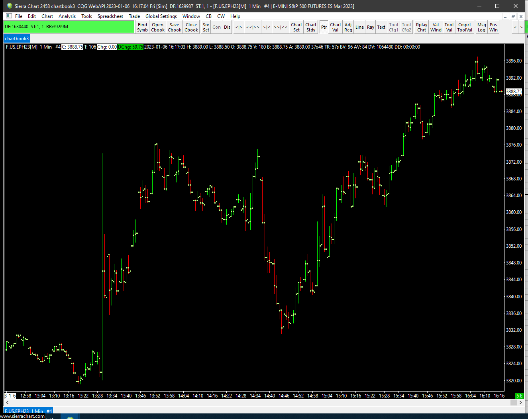Open the Msg Log button
528x419 pixels.
click(x=482, y=27)
